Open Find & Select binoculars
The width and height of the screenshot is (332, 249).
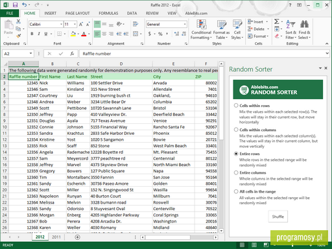point(304,30)
